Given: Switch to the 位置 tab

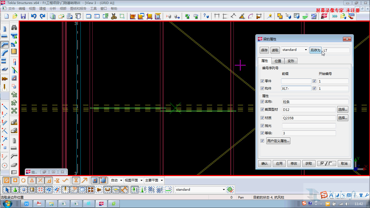Looking at the screenshot, I should 278,61.
